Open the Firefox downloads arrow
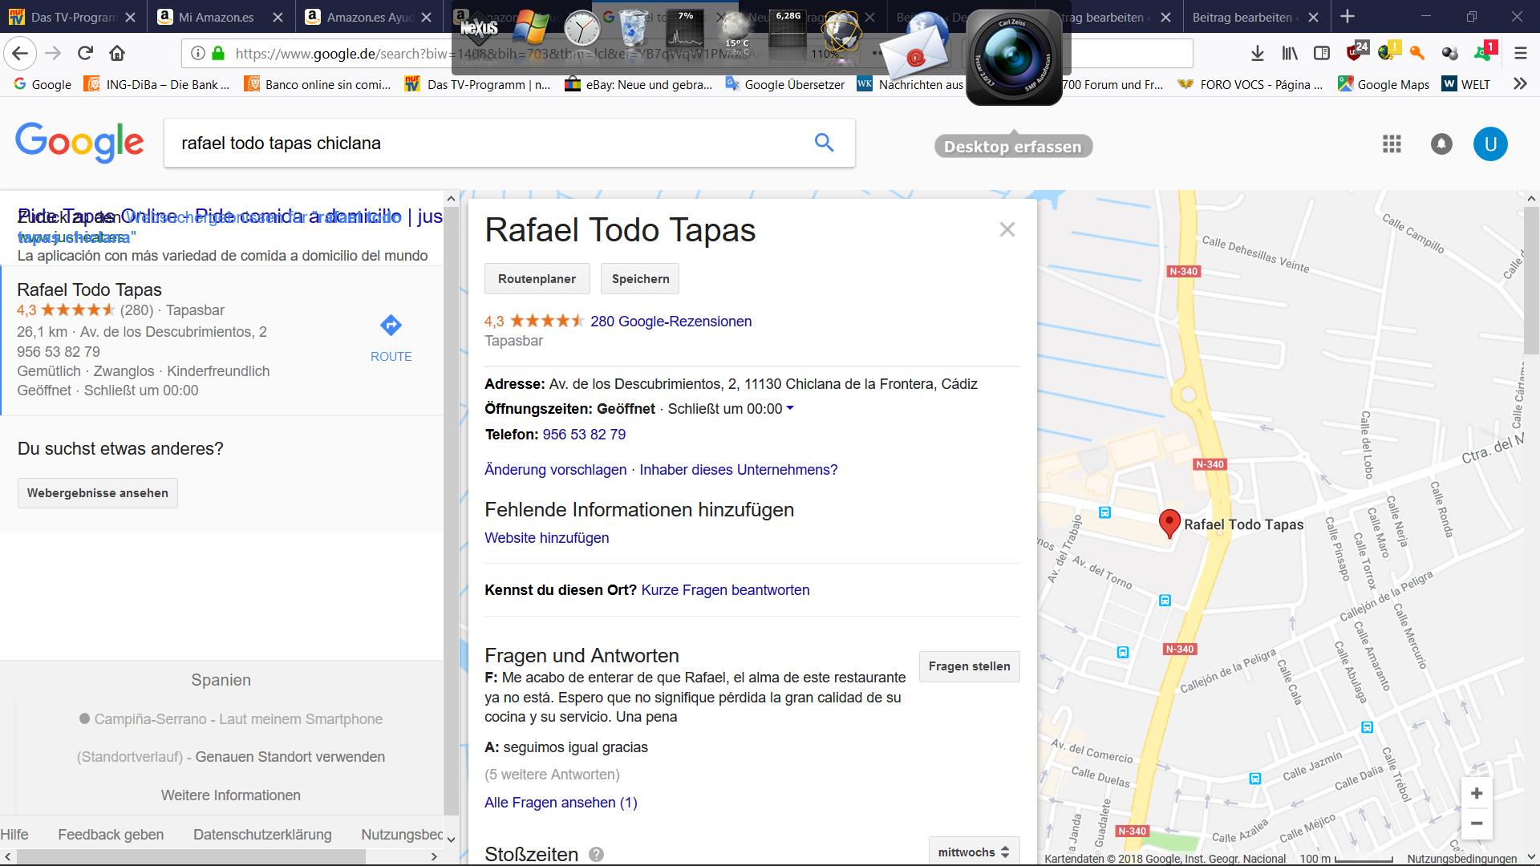The height and width of the screenshot is (866, 1540). (1257, 54)
